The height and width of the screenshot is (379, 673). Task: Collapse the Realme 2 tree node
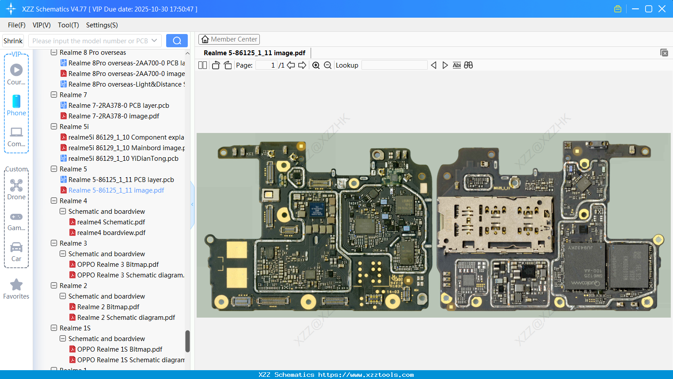pyautogui.click(x=54, y=286)
